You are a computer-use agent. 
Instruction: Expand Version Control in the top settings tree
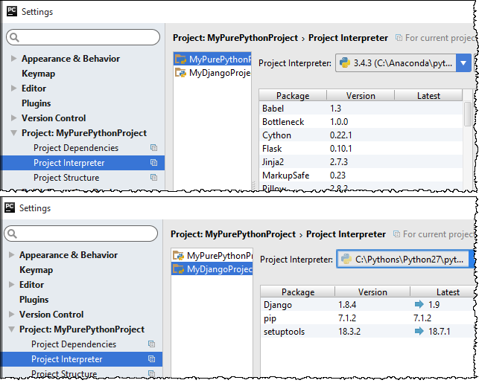13,118
